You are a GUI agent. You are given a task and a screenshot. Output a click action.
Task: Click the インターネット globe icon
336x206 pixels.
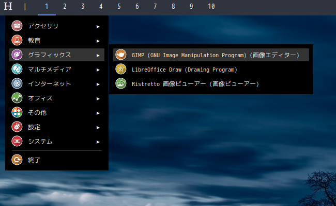pos(17,83)
